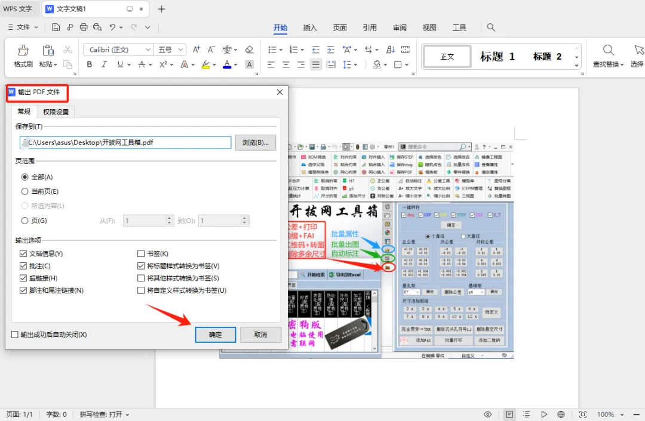Decrease font size with A- icon
645x421 pixels.
(211, 49)
